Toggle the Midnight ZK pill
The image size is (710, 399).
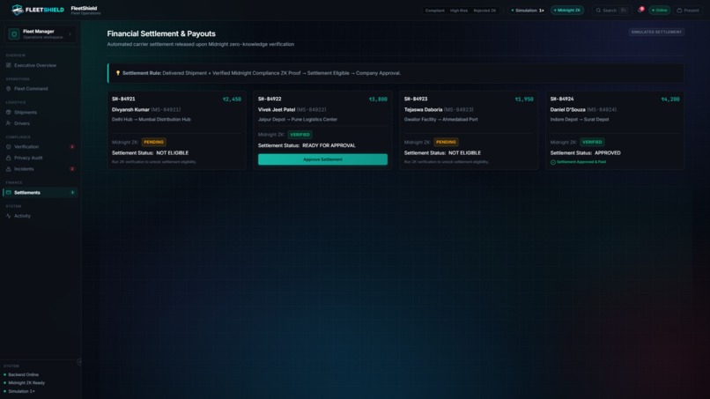[567, 10]
